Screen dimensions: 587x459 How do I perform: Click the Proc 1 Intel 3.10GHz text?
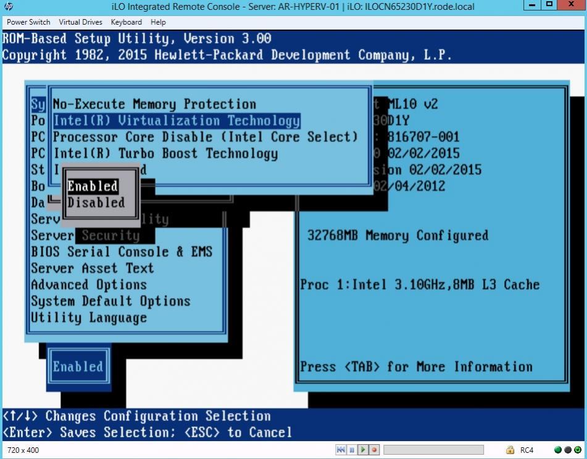point(420,284)
